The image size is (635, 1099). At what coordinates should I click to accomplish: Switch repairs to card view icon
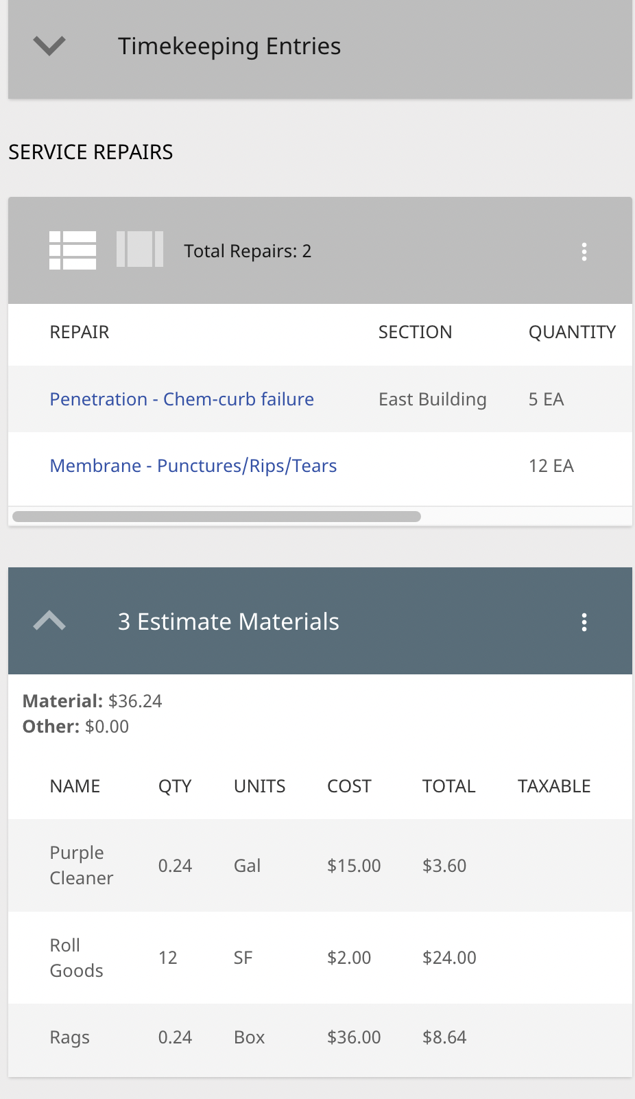pyautogui.click(x=140, y=249)
